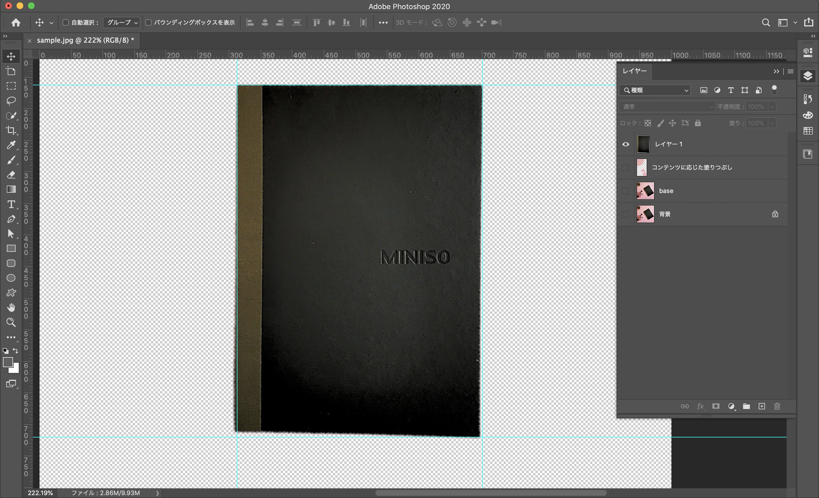Select the Type tool
Screen dimensions: 819x498
point(11,204)
